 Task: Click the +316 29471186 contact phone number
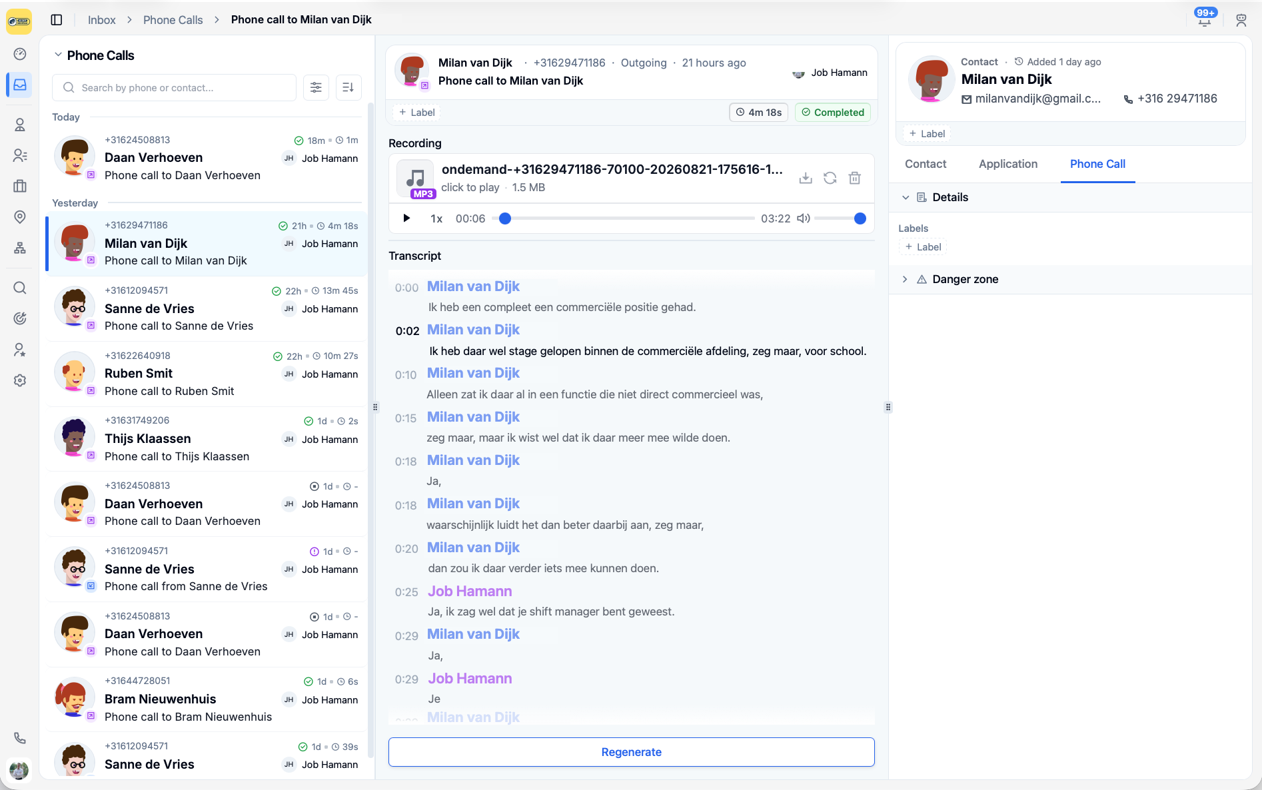coord(1177,99)
